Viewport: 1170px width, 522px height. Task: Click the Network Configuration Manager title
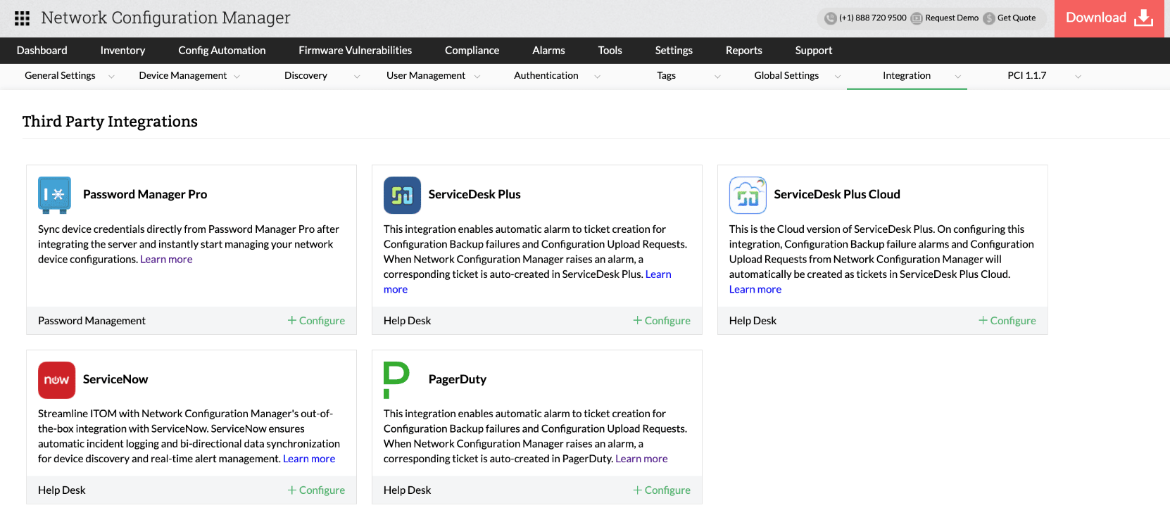pos(165,18)
